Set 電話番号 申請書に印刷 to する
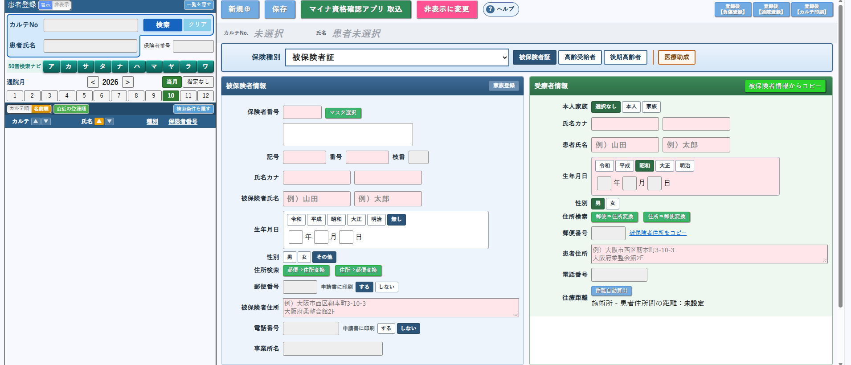 pyautogui.click(x=386, y=328)
